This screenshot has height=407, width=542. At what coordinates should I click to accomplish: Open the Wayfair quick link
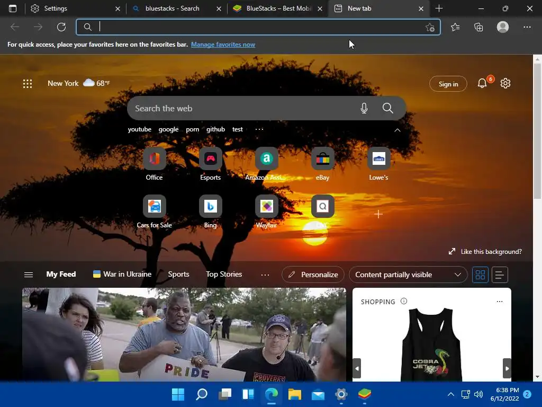coord(267,212)
